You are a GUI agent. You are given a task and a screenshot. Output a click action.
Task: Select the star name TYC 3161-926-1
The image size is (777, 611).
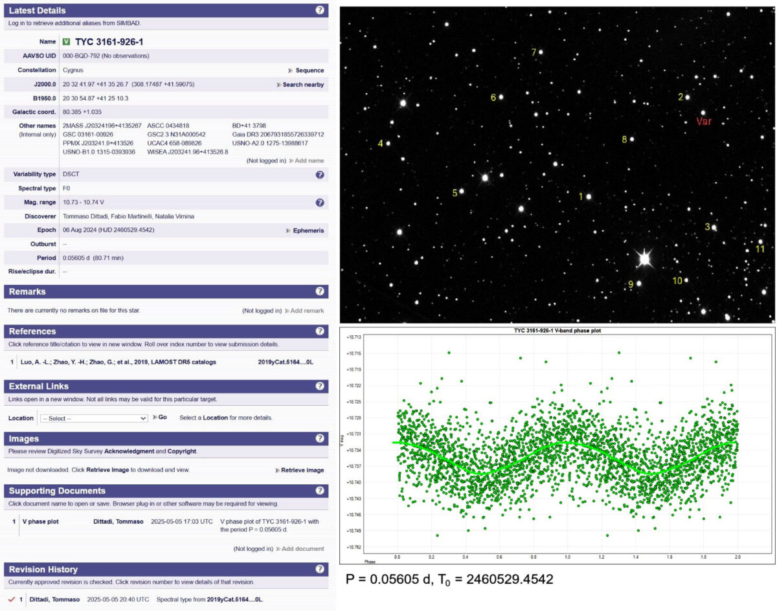(x=109, y=42)
